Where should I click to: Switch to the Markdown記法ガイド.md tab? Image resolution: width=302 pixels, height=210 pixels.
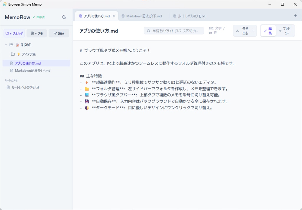click(x=144, y=16)
